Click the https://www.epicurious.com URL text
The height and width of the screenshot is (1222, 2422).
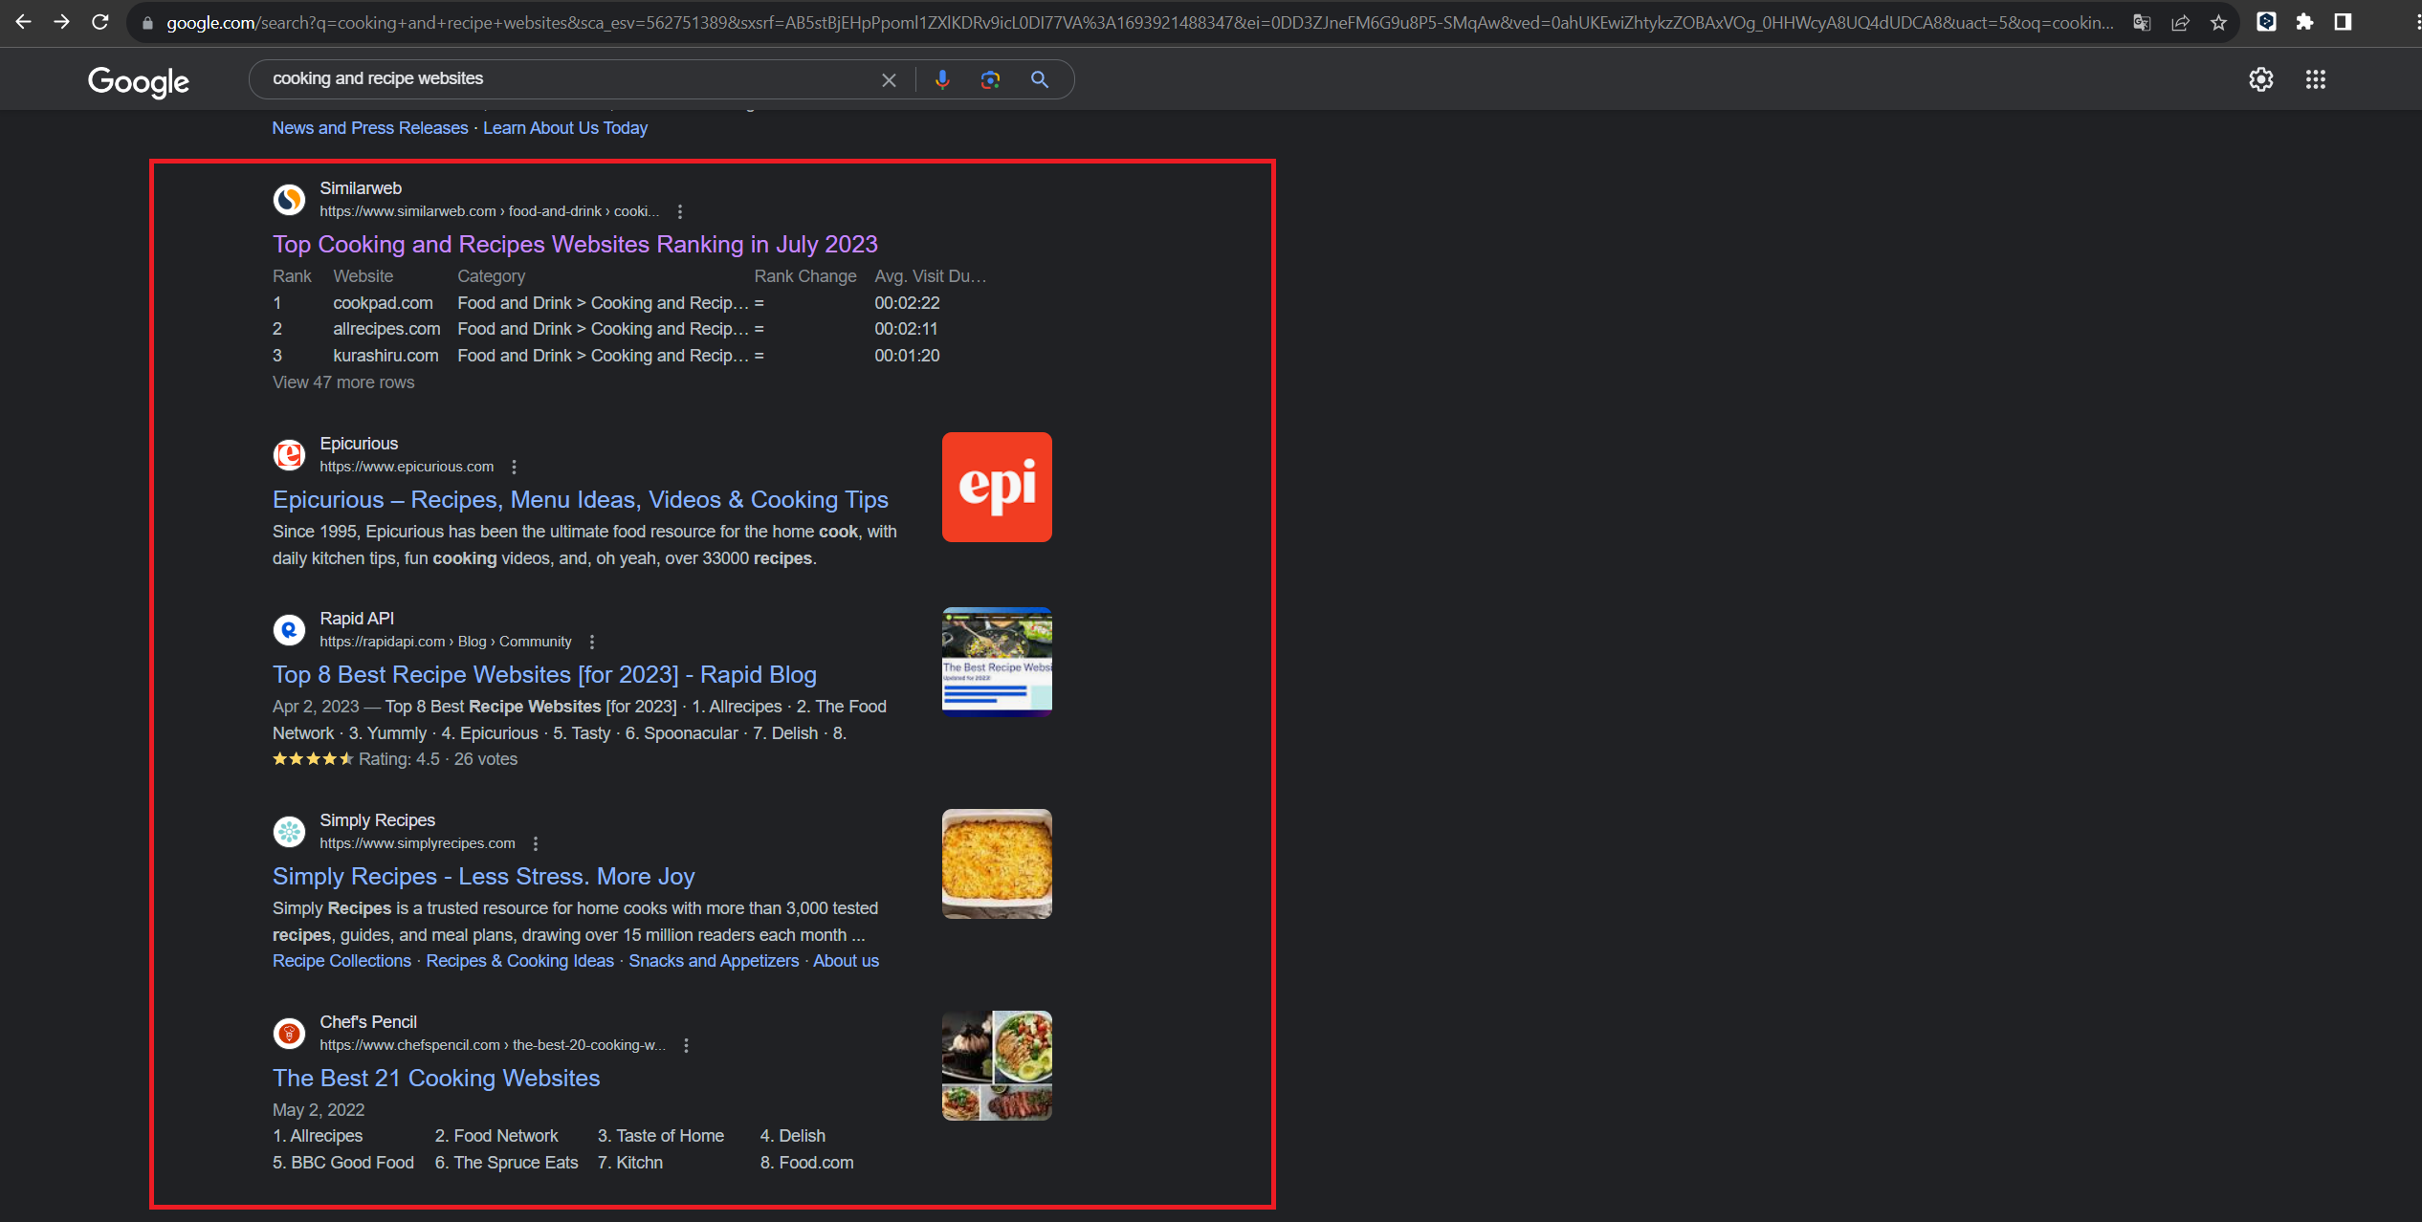pos(407,467)
